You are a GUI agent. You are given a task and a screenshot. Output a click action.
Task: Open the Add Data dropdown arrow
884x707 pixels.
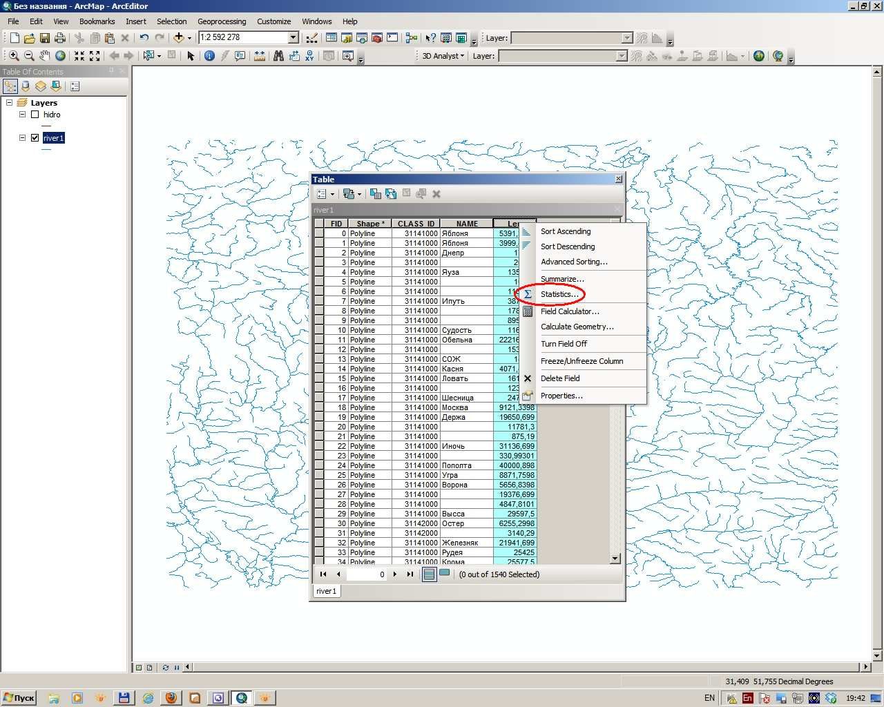(x=189, y=38)
